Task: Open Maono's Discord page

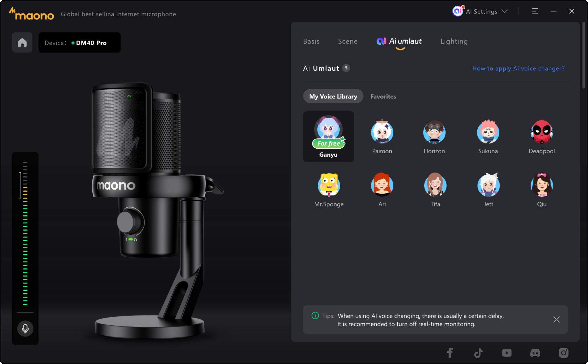Action: pyautogui.click(x=535, y=353)
